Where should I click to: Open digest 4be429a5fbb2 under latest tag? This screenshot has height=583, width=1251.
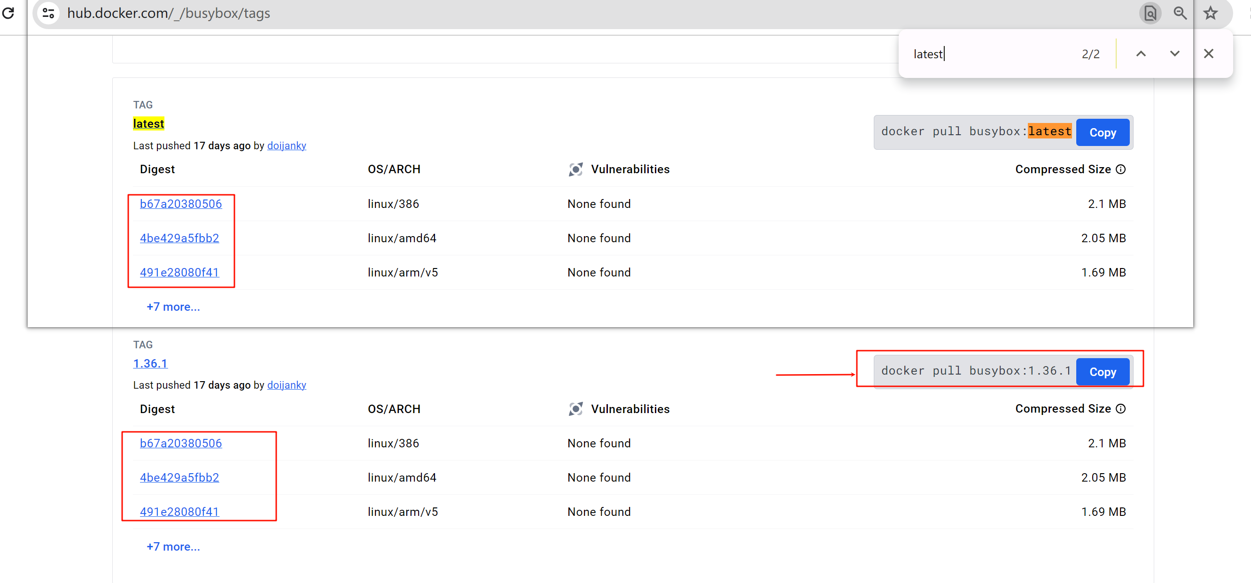coord(179,238)
